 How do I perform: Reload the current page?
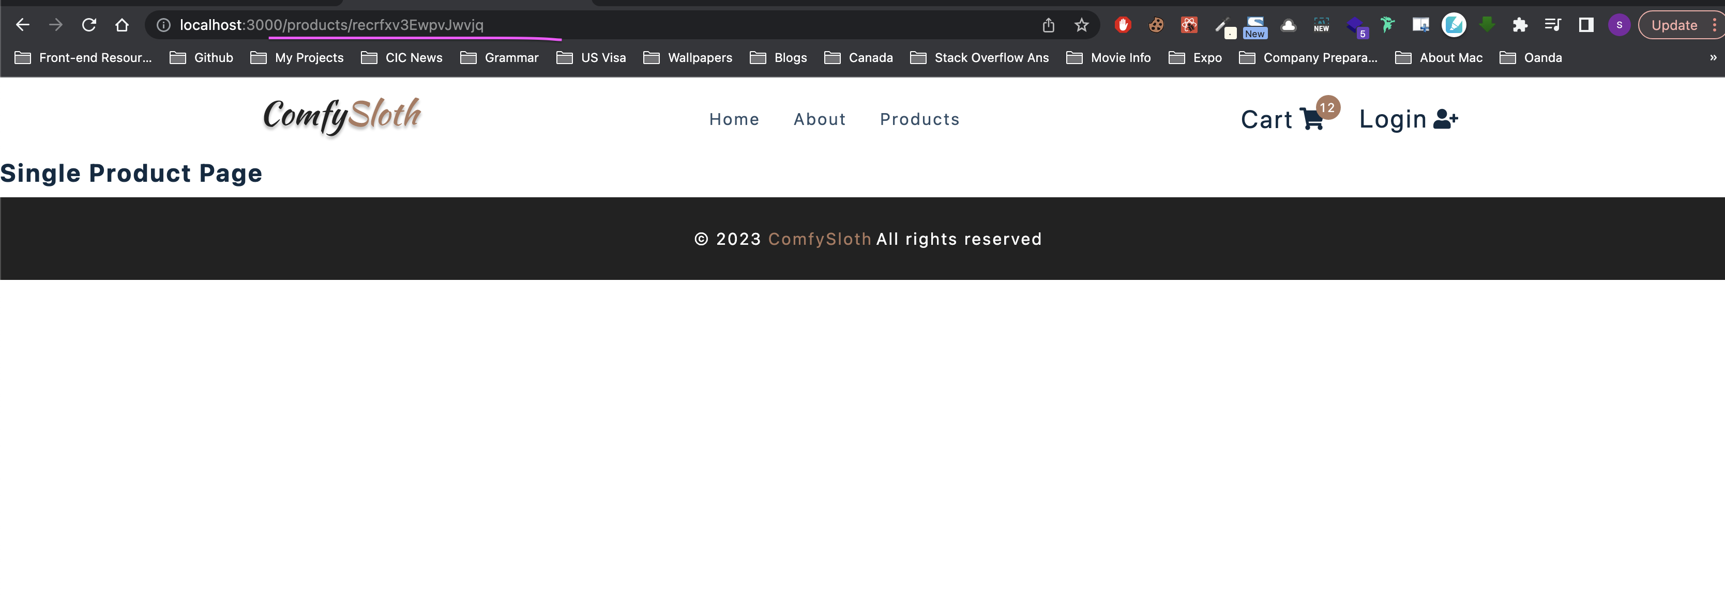89,25
